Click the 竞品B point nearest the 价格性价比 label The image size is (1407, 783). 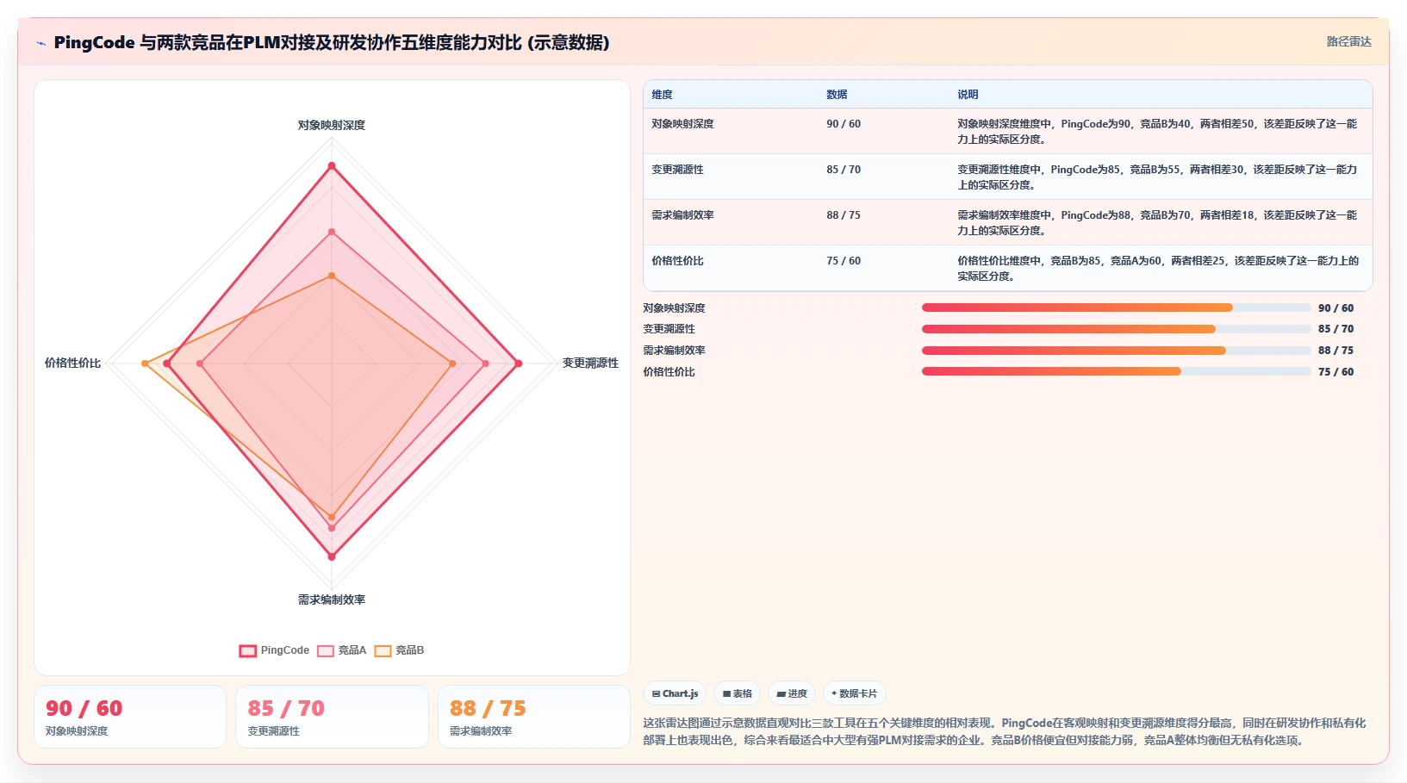coord(145,364)
